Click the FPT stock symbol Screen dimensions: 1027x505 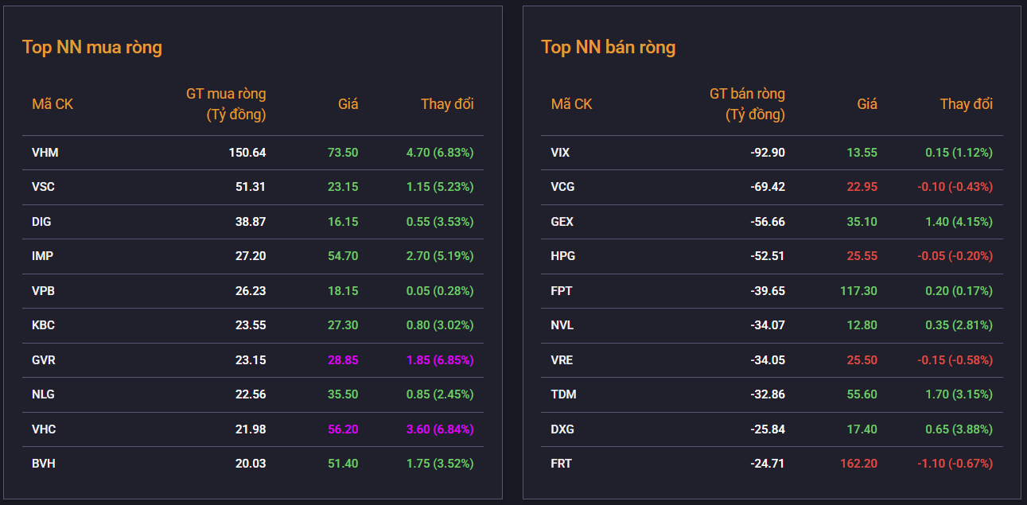click(x=562, y=291)
